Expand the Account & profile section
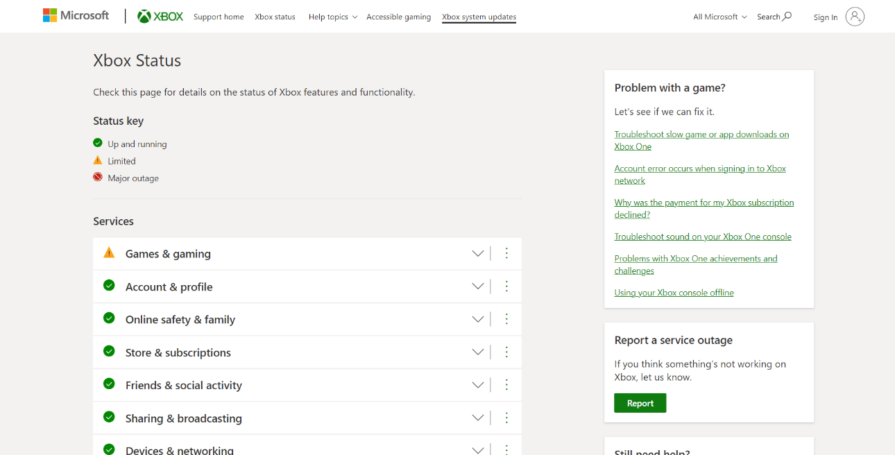This screenshot has width=895, height=455. coord(478,286)
